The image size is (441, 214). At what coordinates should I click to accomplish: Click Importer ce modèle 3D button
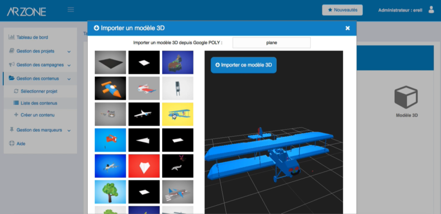(x=244, y=65)
